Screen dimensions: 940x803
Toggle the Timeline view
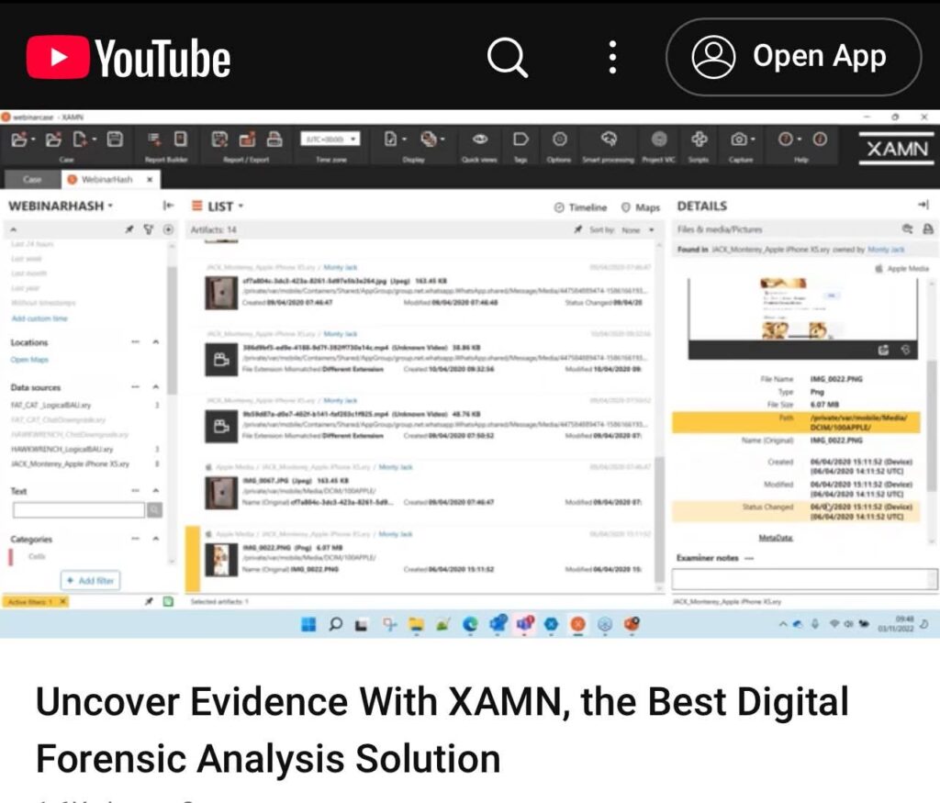point(580,207)
